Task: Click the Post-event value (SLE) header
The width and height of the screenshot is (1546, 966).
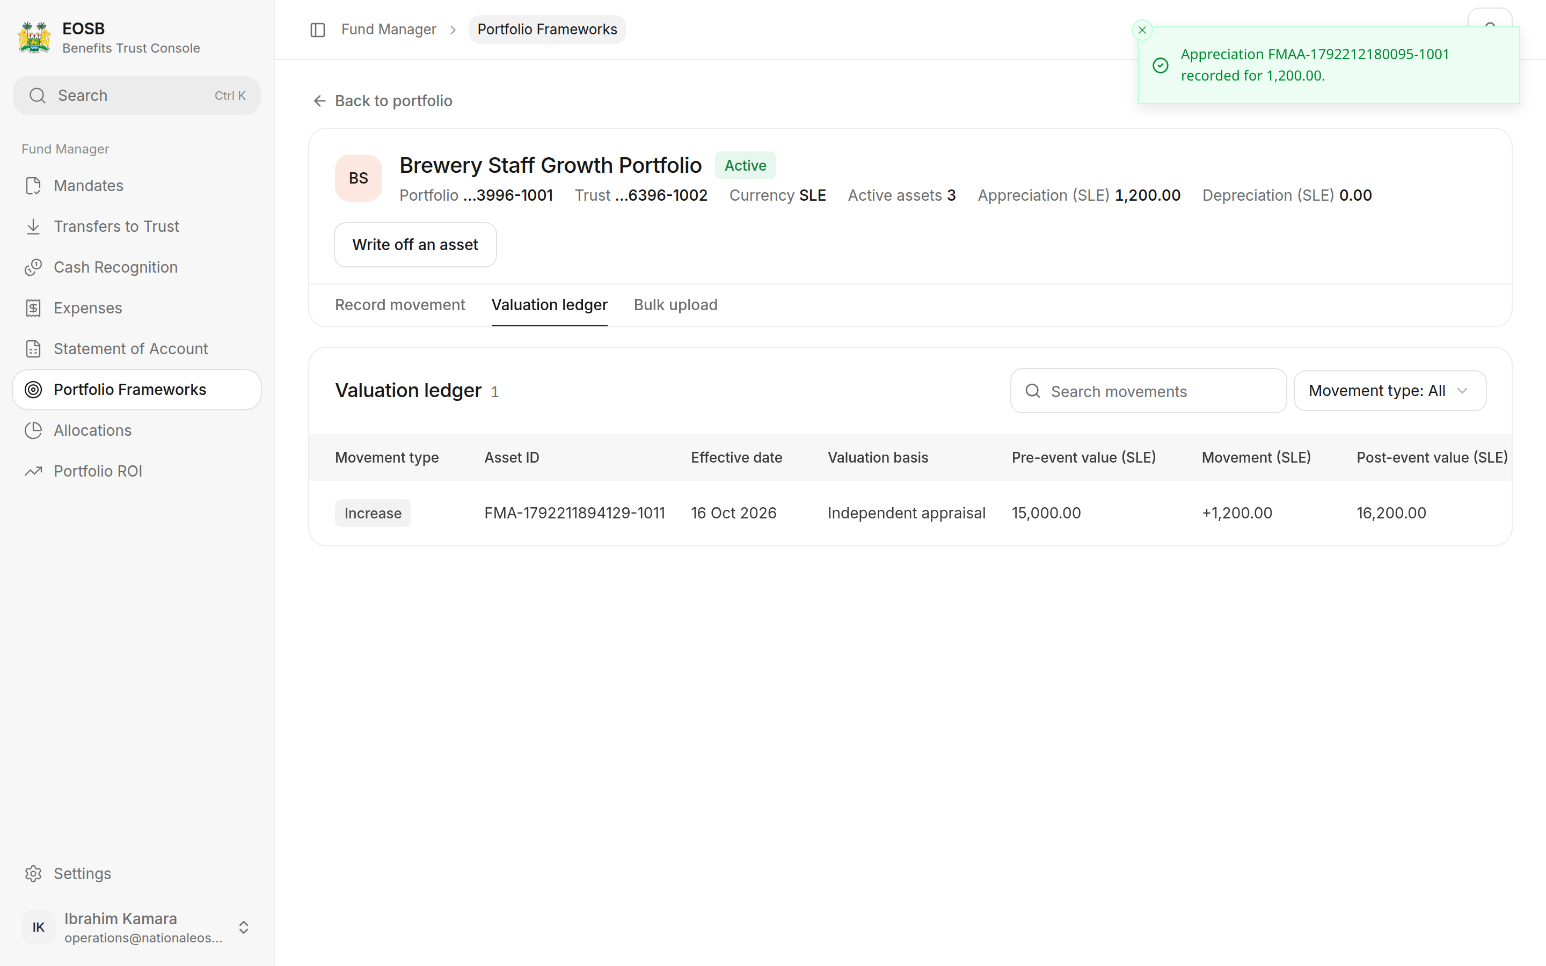Action: point(1432,457)
